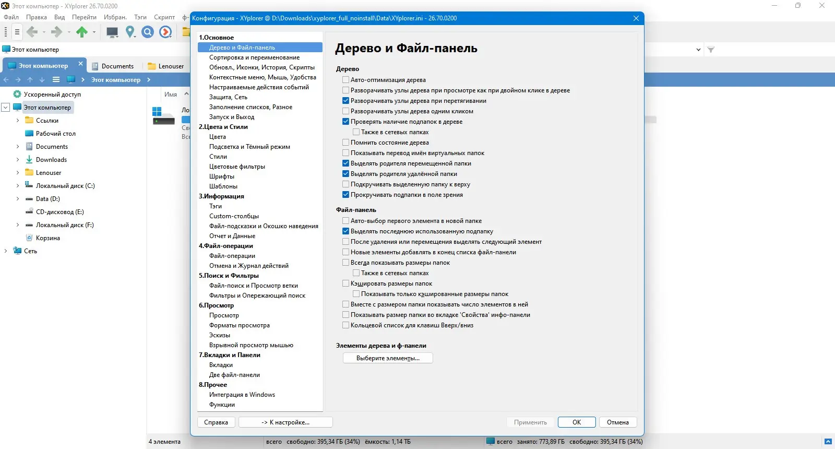Click the Справка button
Image resolution: width=835 pixels, height=449 pixels.
coord(216,422)
